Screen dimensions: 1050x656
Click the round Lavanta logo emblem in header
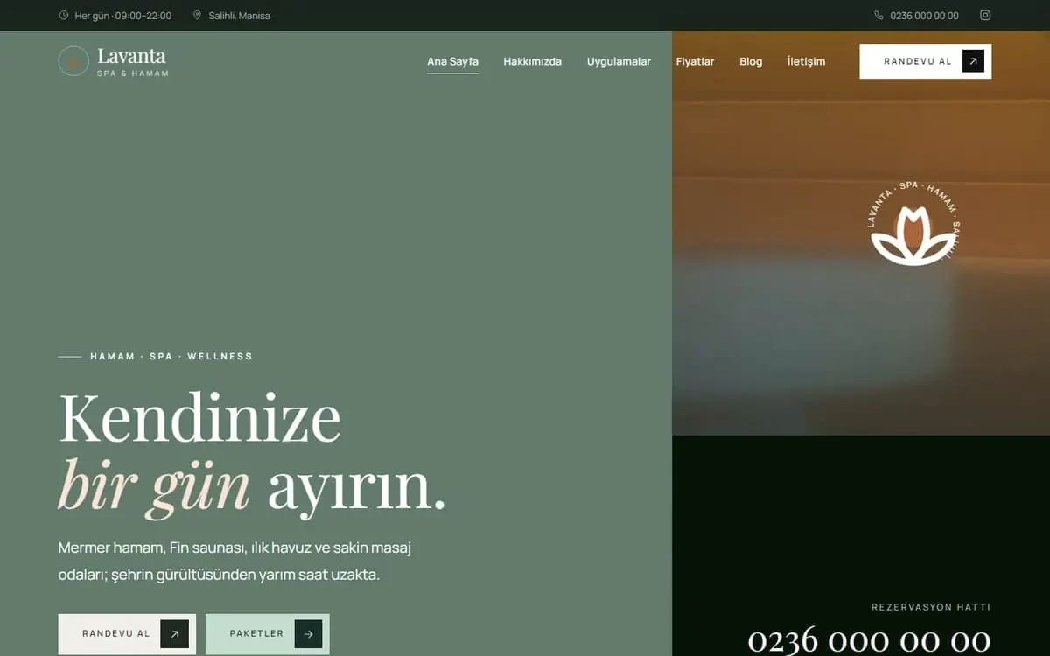[73, 61]
